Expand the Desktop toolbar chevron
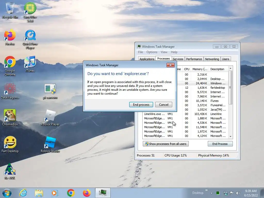Image resolution: width=264 pixels, height=198 pixels. (207, 190)
